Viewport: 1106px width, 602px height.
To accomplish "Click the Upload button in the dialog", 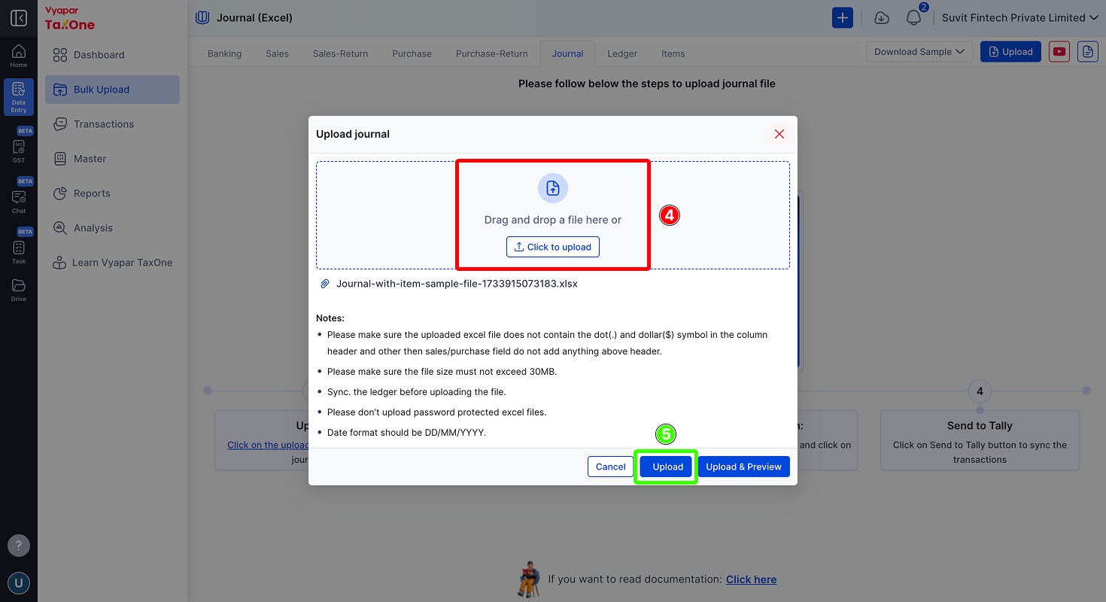I will pyautogui.click(x=667, y=467).
